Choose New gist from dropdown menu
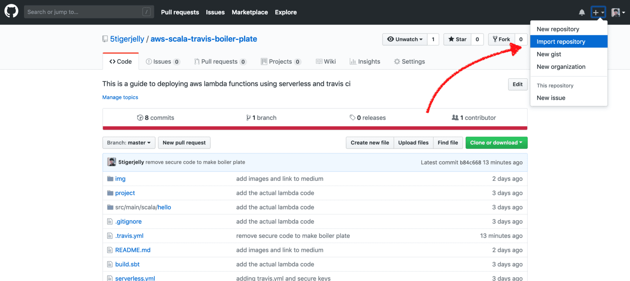Screen dimensions: 630x281 coord(569,54)
